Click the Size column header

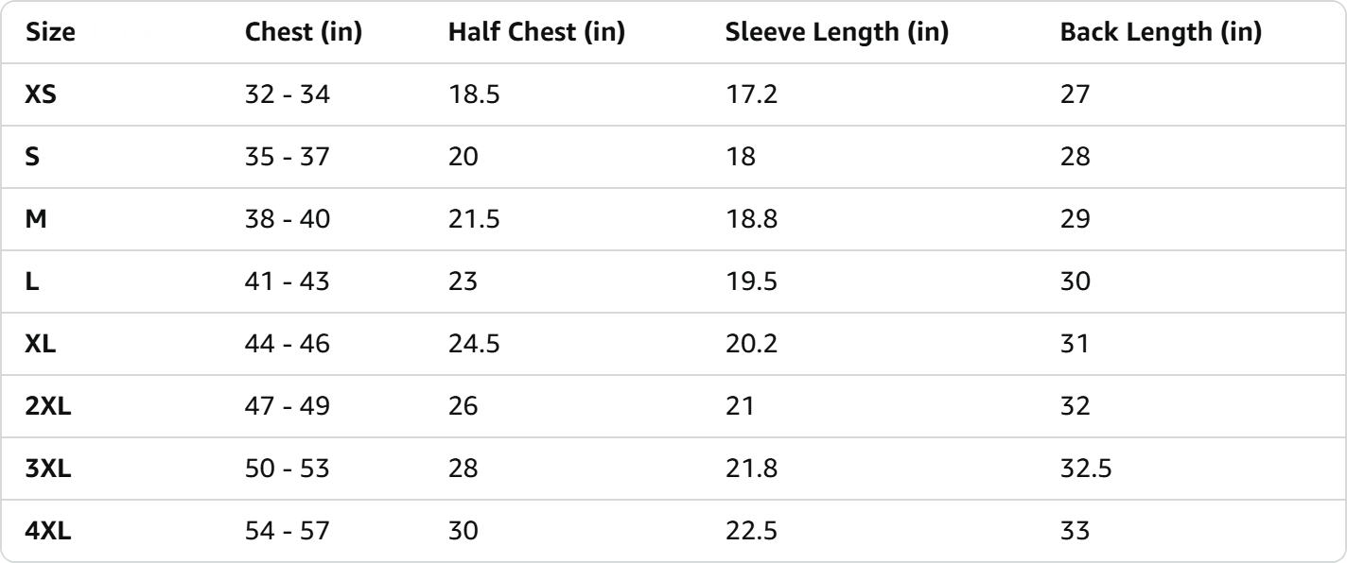pos(50,33)
